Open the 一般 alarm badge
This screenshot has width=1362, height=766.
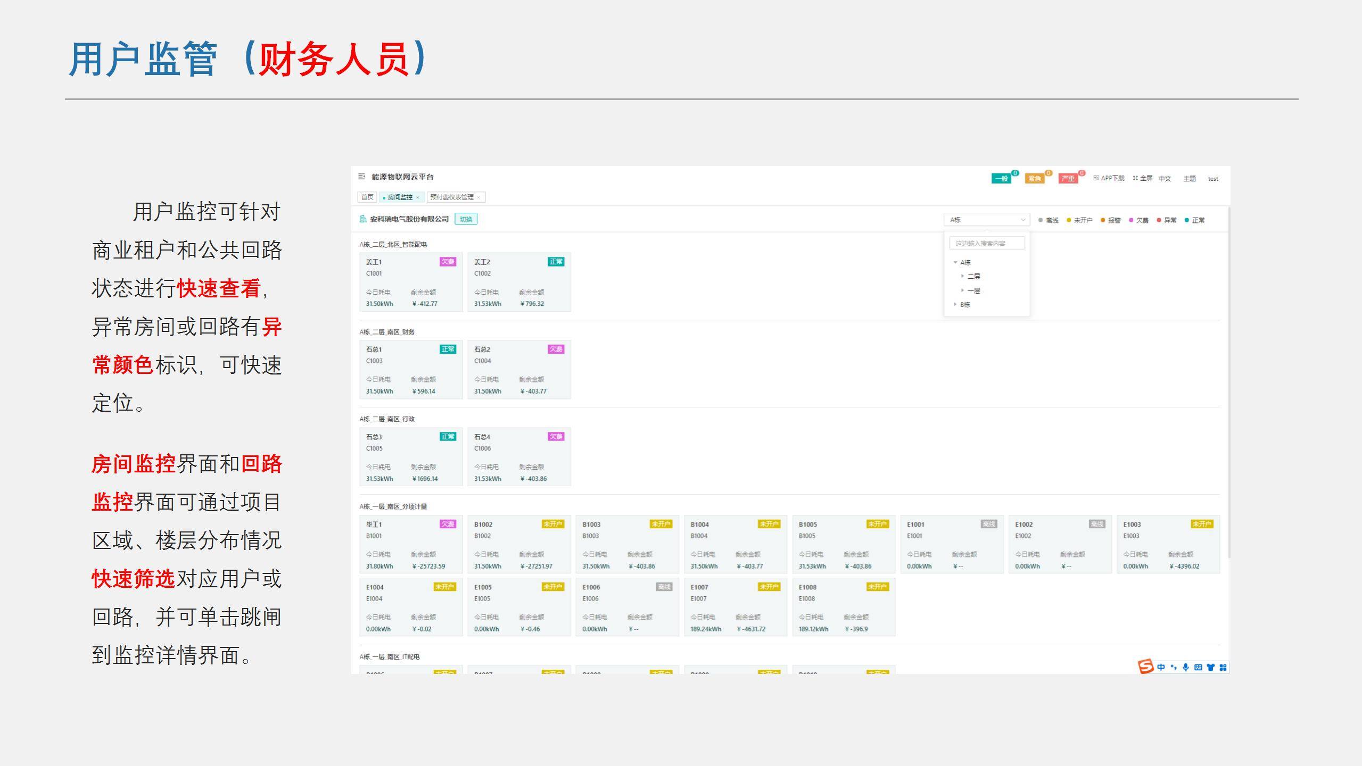click(x=1001, y=179)
